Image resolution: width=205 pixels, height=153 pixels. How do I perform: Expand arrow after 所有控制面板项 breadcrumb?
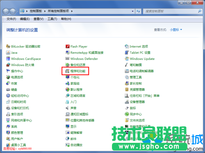pos(72,11)
